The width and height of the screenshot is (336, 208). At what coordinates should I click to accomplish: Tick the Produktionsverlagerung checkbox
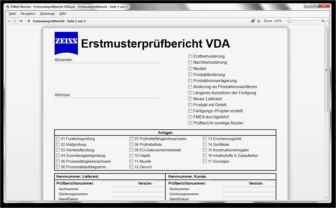point(190,81)
